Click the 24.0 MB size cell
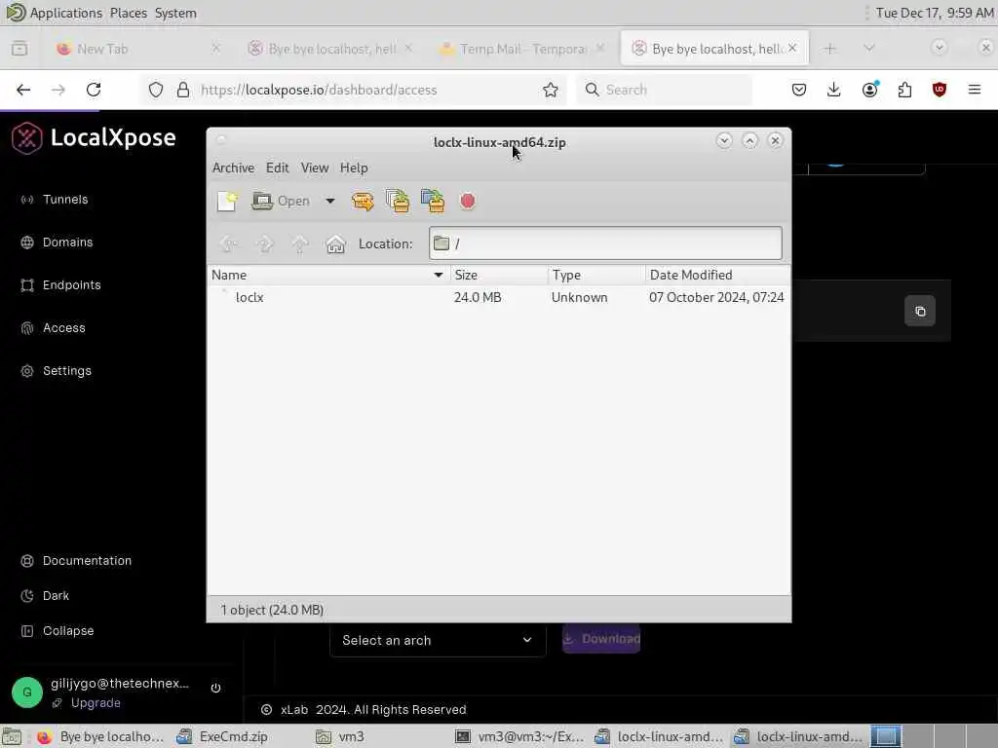Viewport: 998px width, 748px height. 478,297
